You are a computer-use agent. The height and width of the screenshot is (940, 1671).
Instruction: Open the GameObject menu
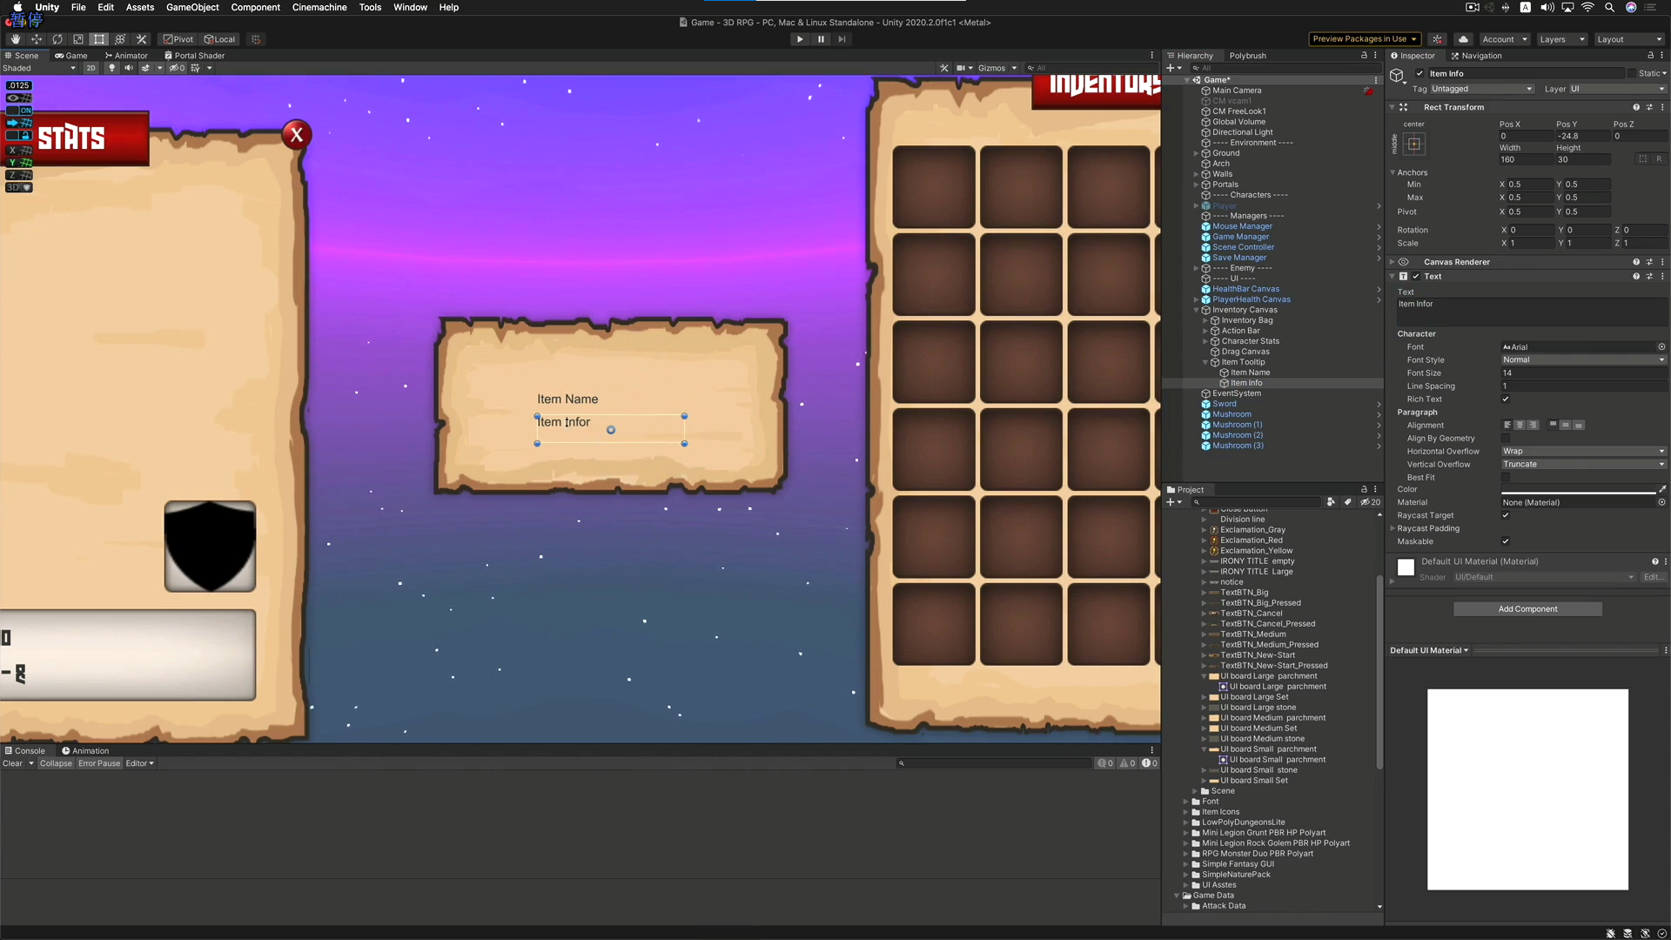click(192, 7)
